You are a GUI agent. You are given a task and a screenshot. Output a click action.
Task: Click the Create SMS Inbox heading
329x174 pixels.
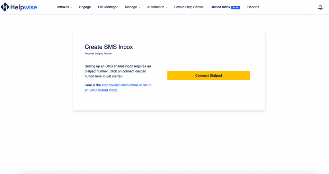[x=109, y=47]
